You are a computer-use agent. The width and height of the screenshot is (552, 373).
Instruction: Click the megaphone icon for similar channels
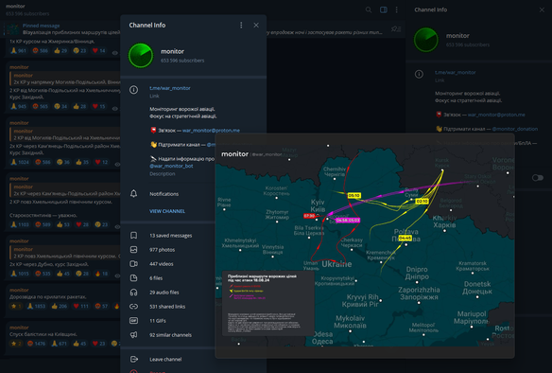[x=134, y=335]
